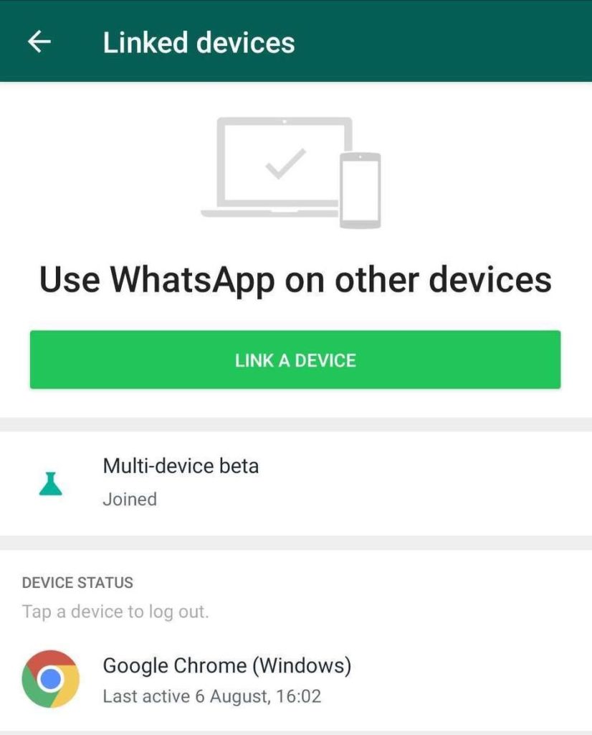Click the dark green header bar
Viewport: 592px width, 735px height.
296,41
